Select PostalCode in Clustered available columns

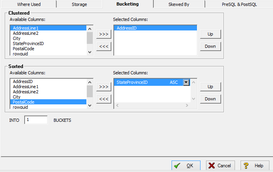tap(48, 49)
